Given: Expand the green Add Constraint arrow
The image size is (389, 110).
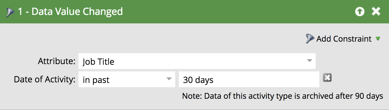Looking at the screenshot, I should click(378, 39).
